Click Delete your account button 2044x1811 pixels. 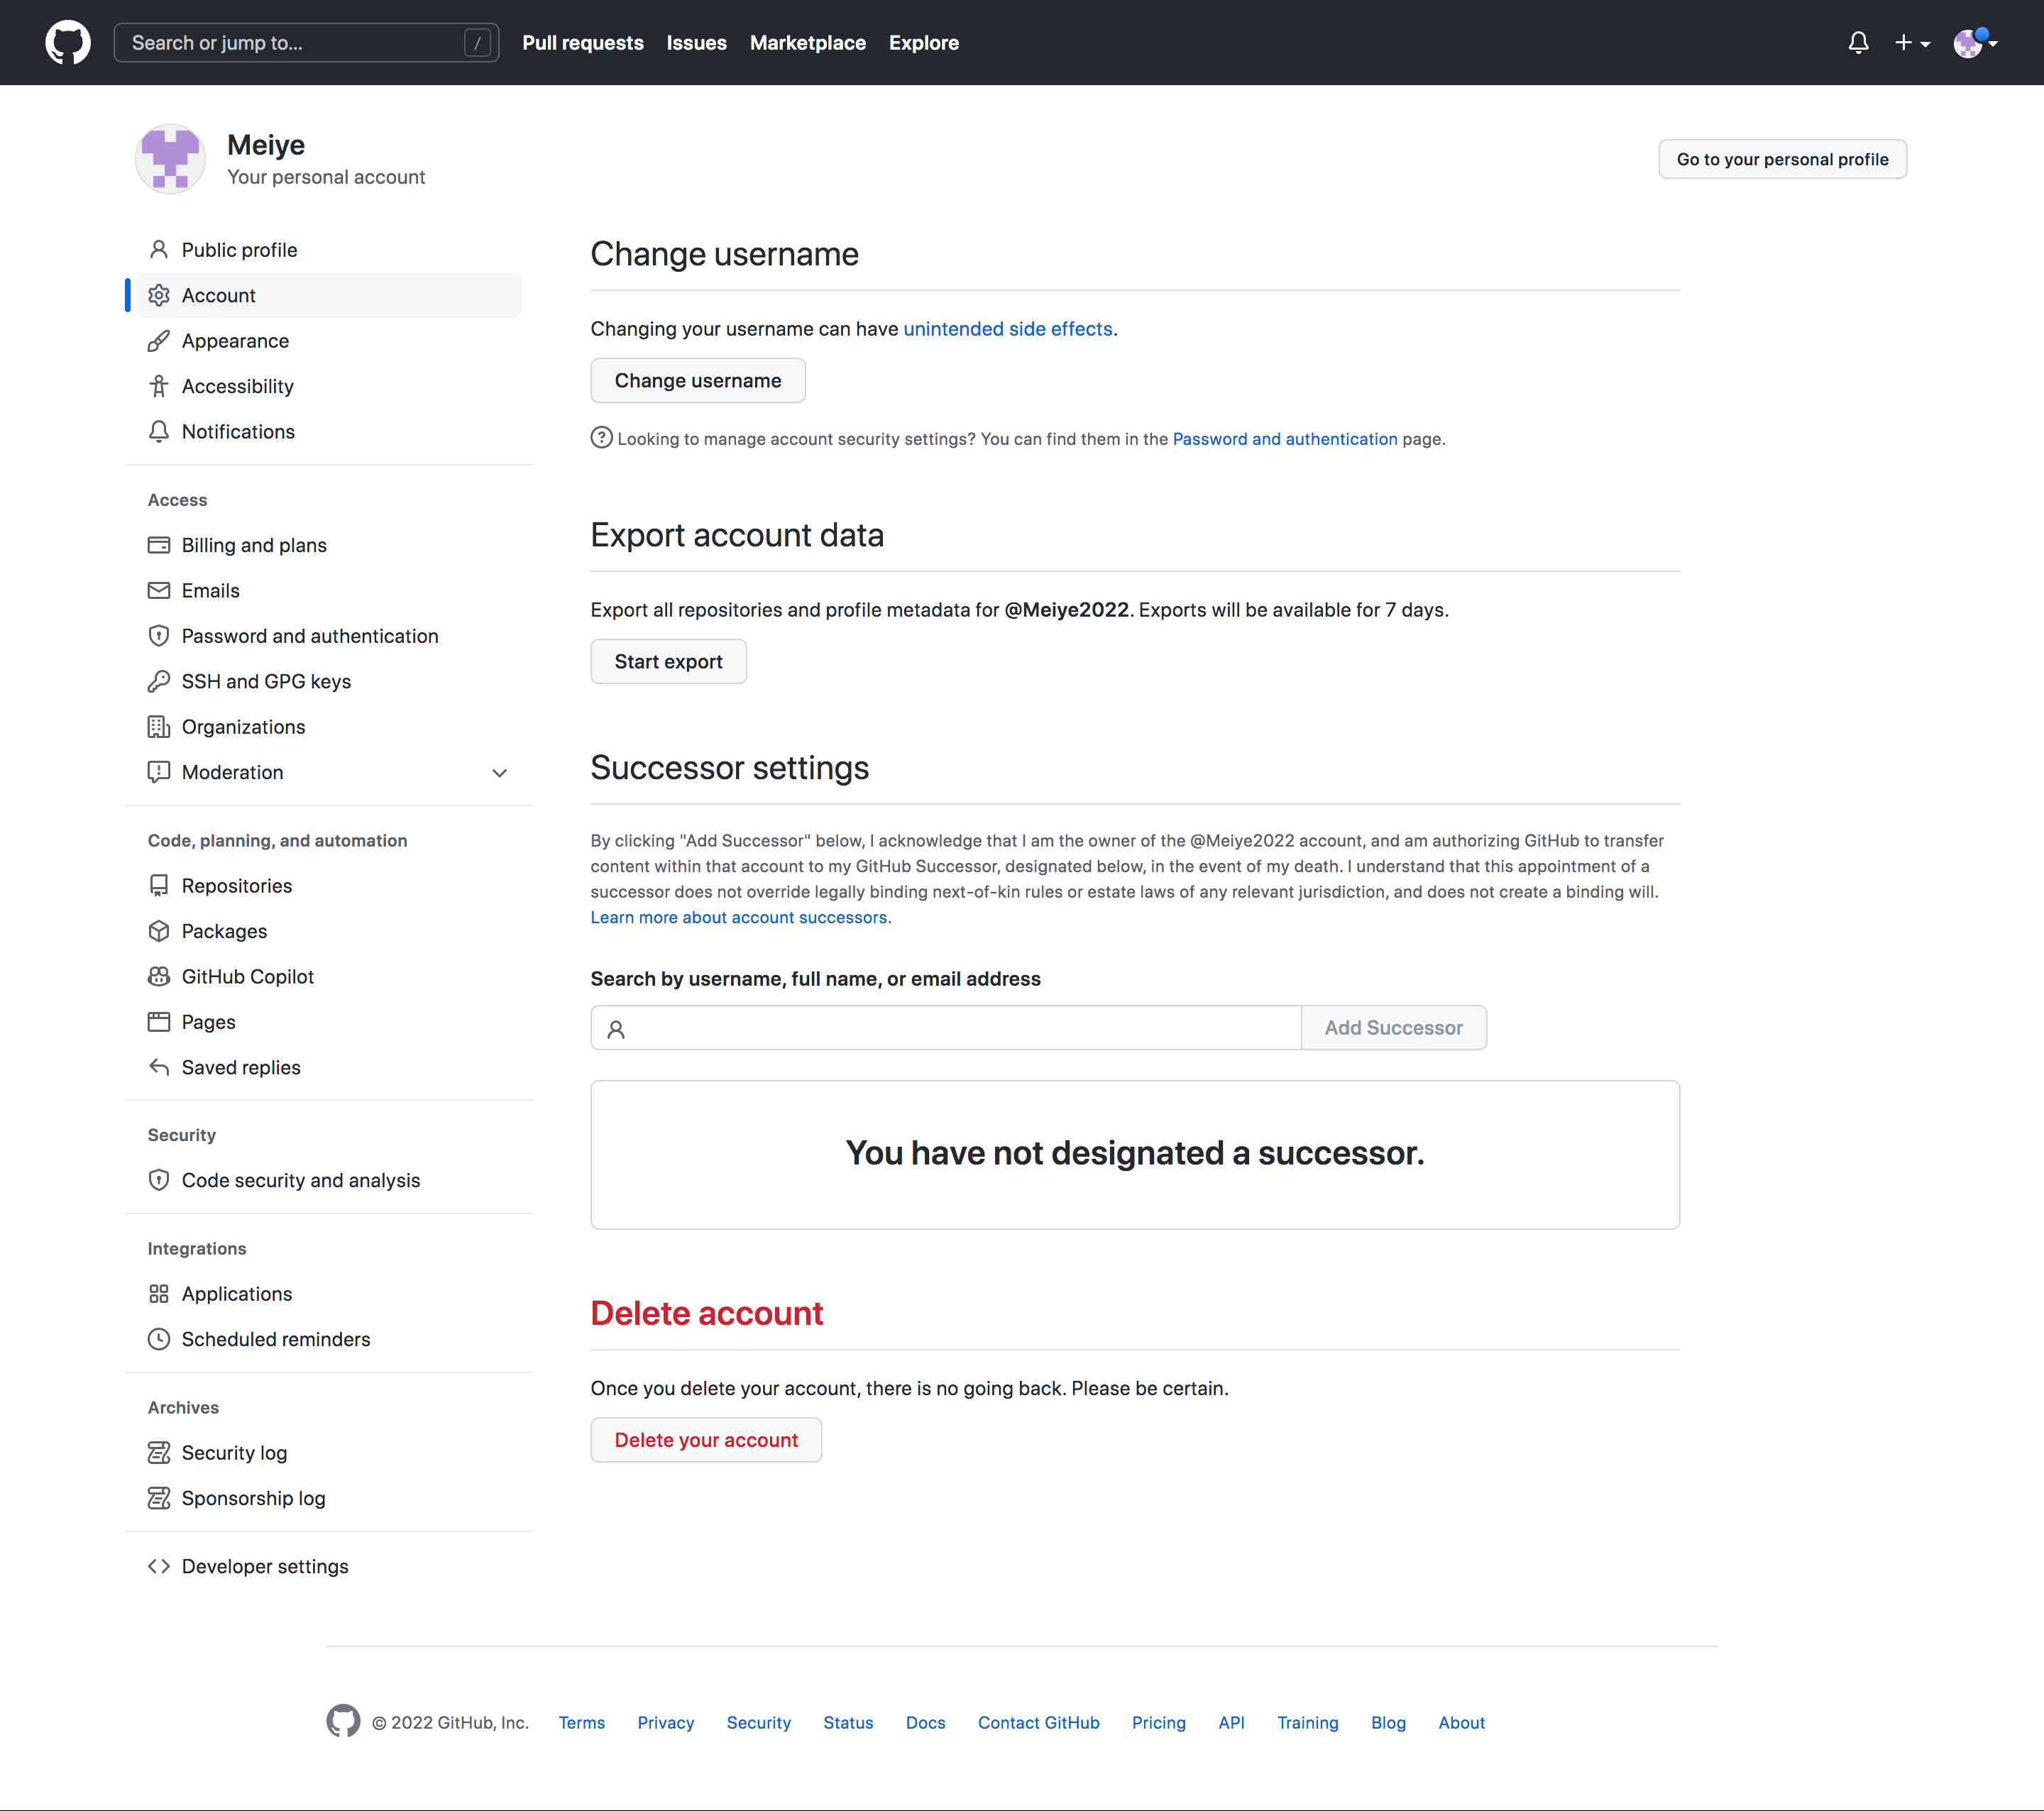pos(706,1440)
